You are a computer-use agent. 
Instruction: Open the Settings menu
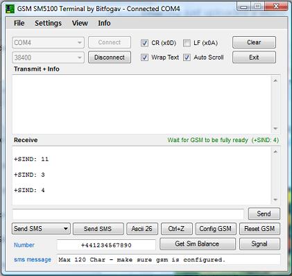pyautogui.click(x=48, y=23)
